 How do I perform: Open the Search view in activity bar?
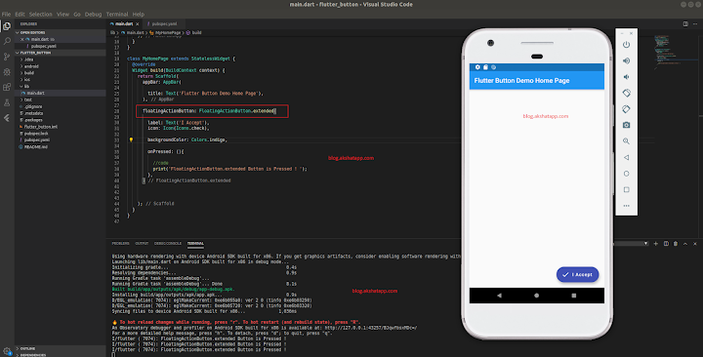pyautogui.click(x=7, y=41)
